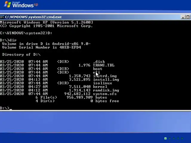Click the 1,358,743 size value
This screenshot has width=191, height=143.
[80, 76]
